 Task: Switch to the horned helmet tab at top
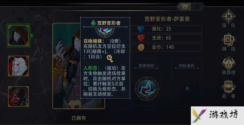tap(185, 7)
